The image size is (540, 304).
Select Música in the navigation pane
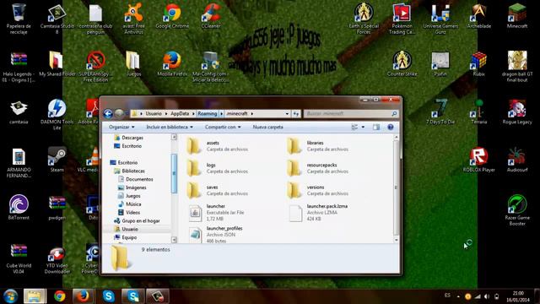click(x=129, y=204)
